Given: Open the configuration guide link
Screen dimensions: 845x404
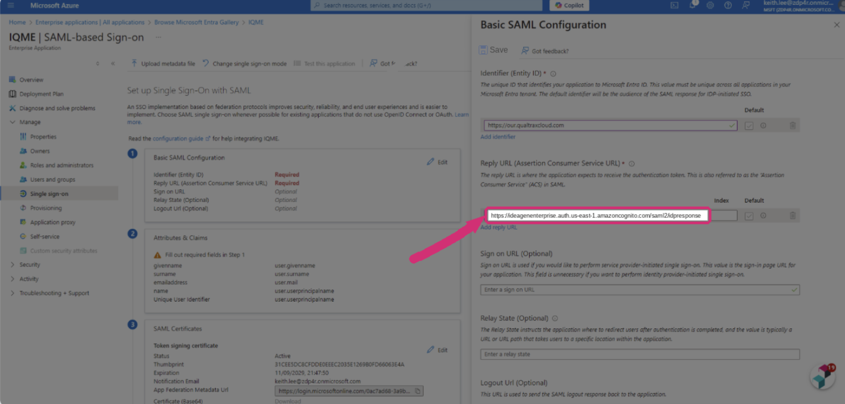Looking at the screenshot, I should point(181,138).
